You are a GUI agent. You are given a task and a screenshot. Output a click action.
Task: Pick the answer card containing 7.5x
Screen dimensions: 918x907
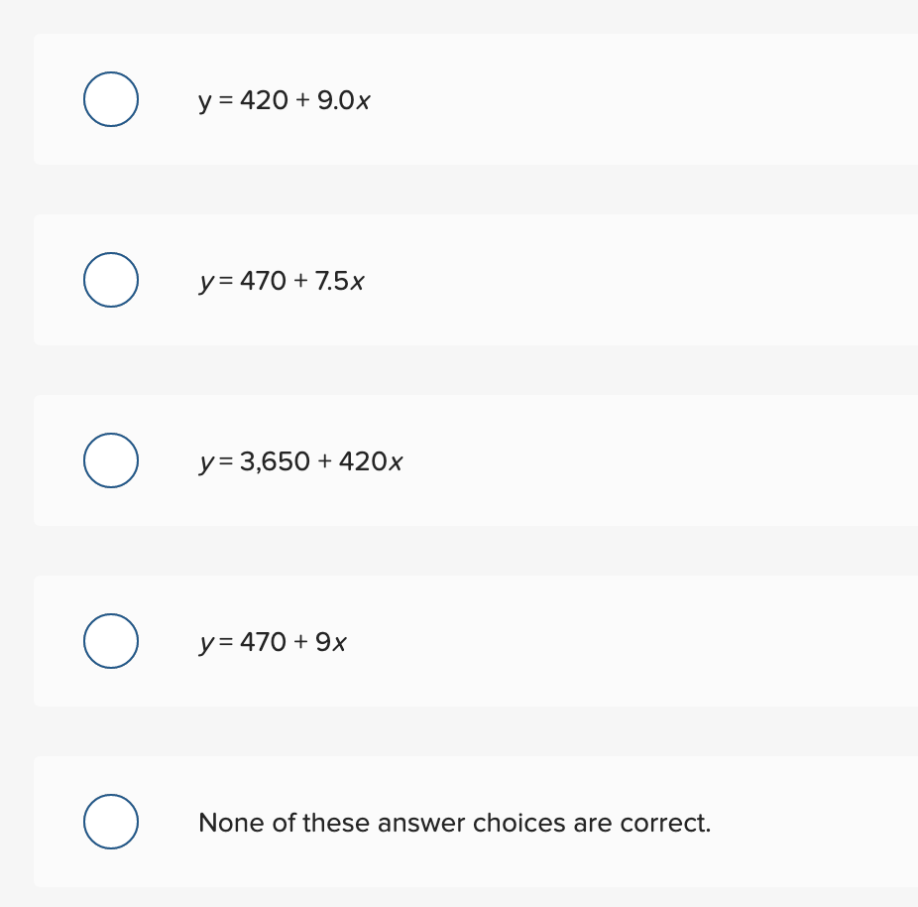476,280
